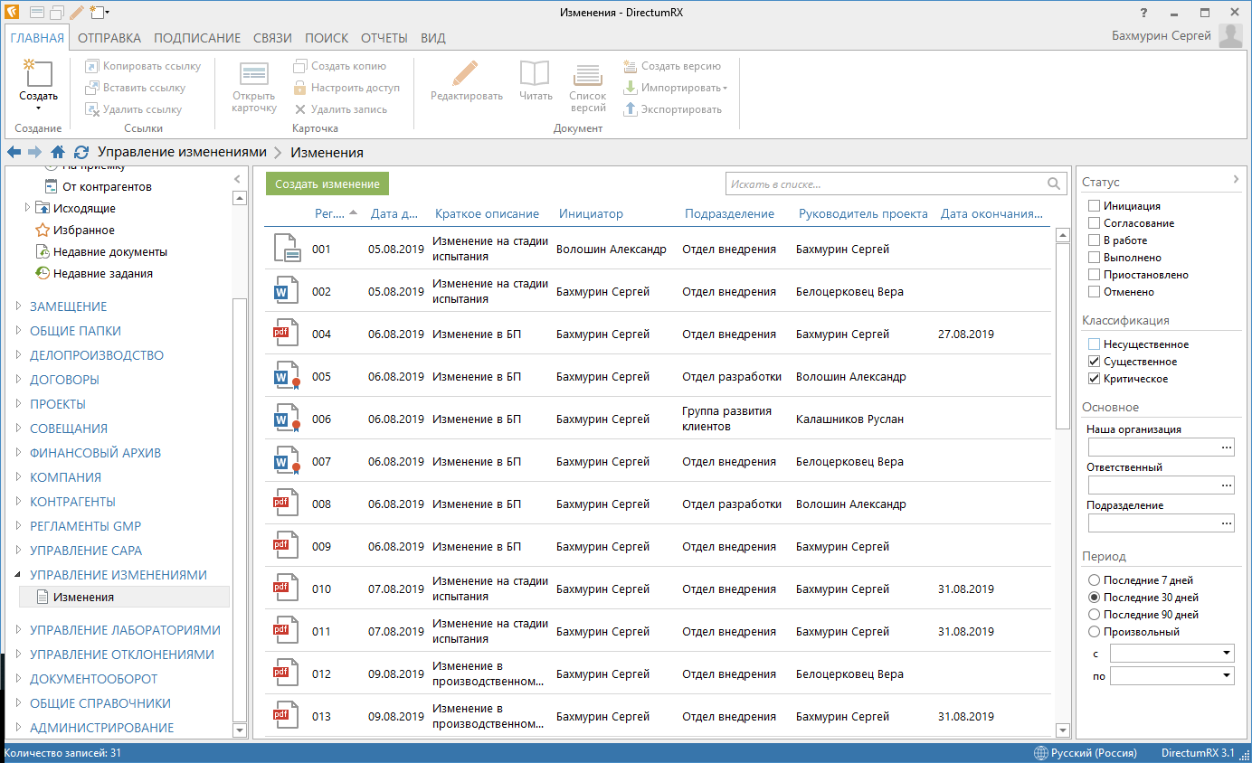The width and height of the screenshot is (1252, 763).
Task: Open the 'с' date dropdown
Action: pos(1227,653)
